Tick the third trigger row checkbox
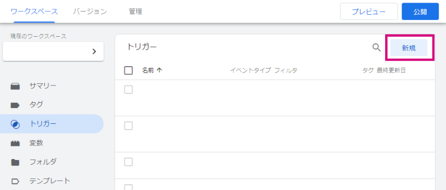 [129, 162]
